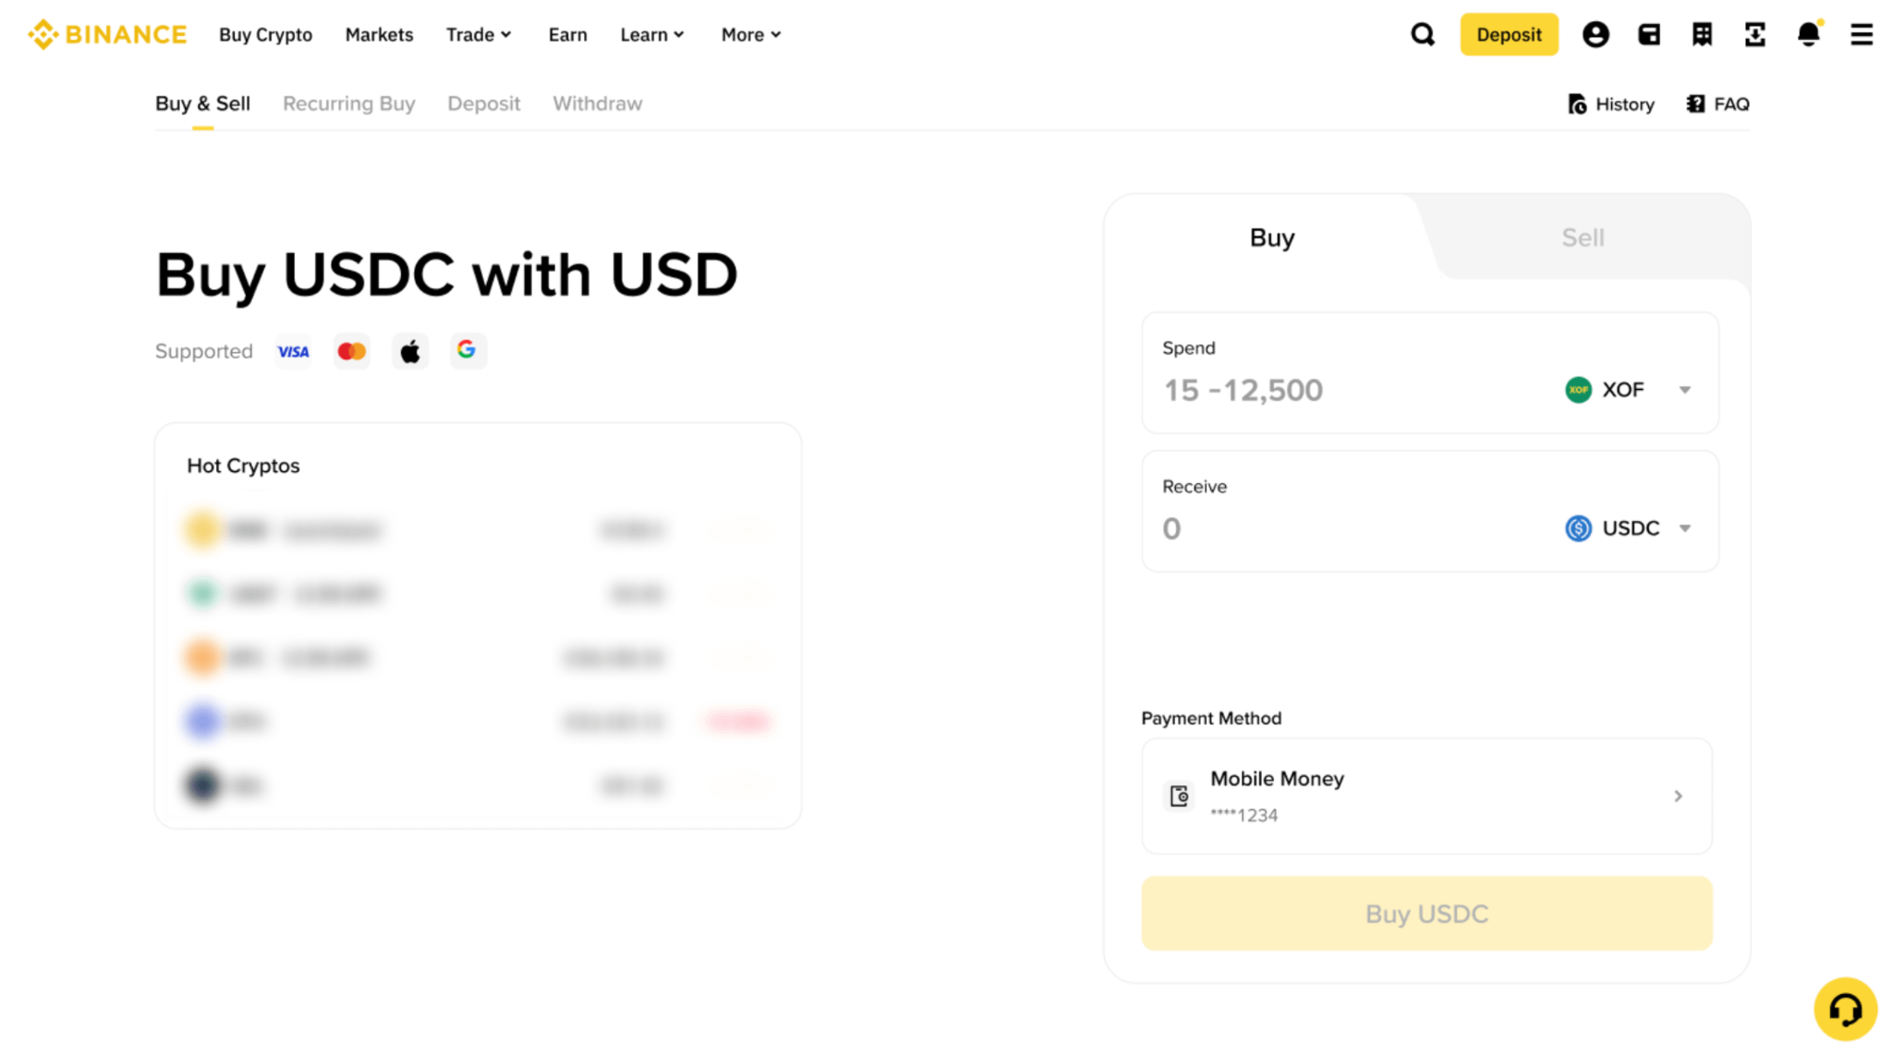Open the hamburger menu icon
This screenshot has width=1892, height=1056.
coord(1862,35)
